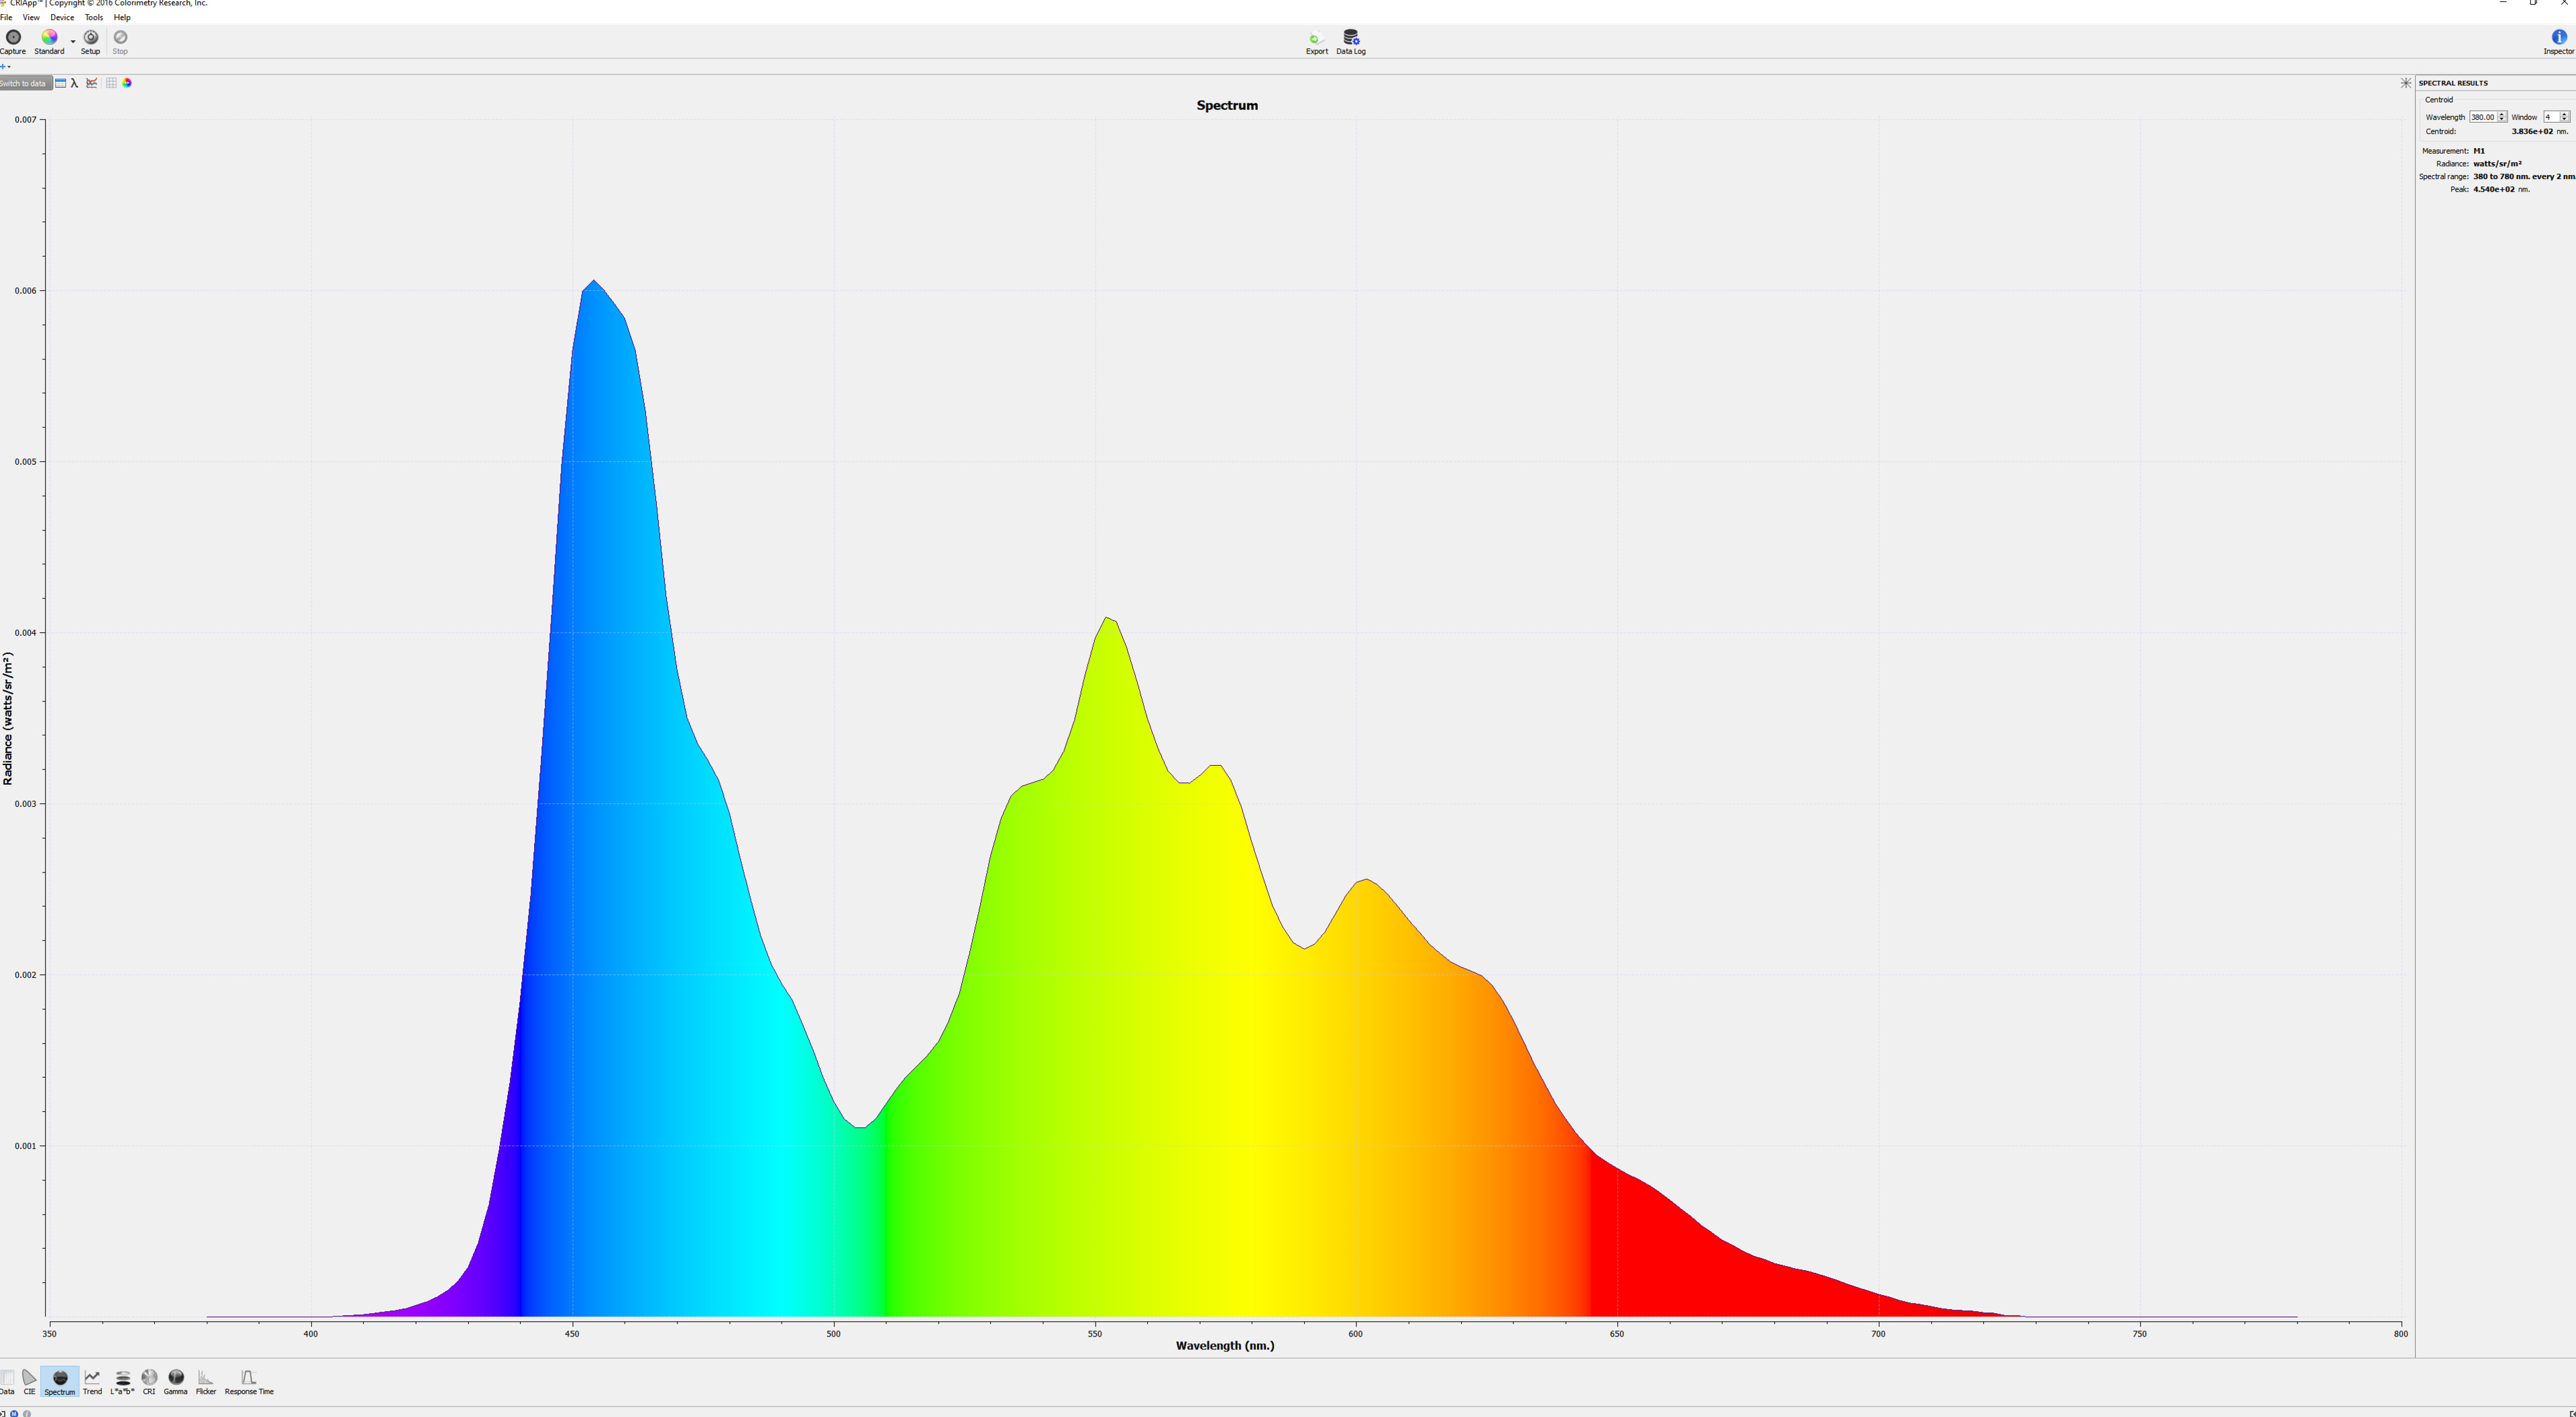Toggle the grid lines icon
This screenshot has height=1417, width=2576.
(111, 83)
